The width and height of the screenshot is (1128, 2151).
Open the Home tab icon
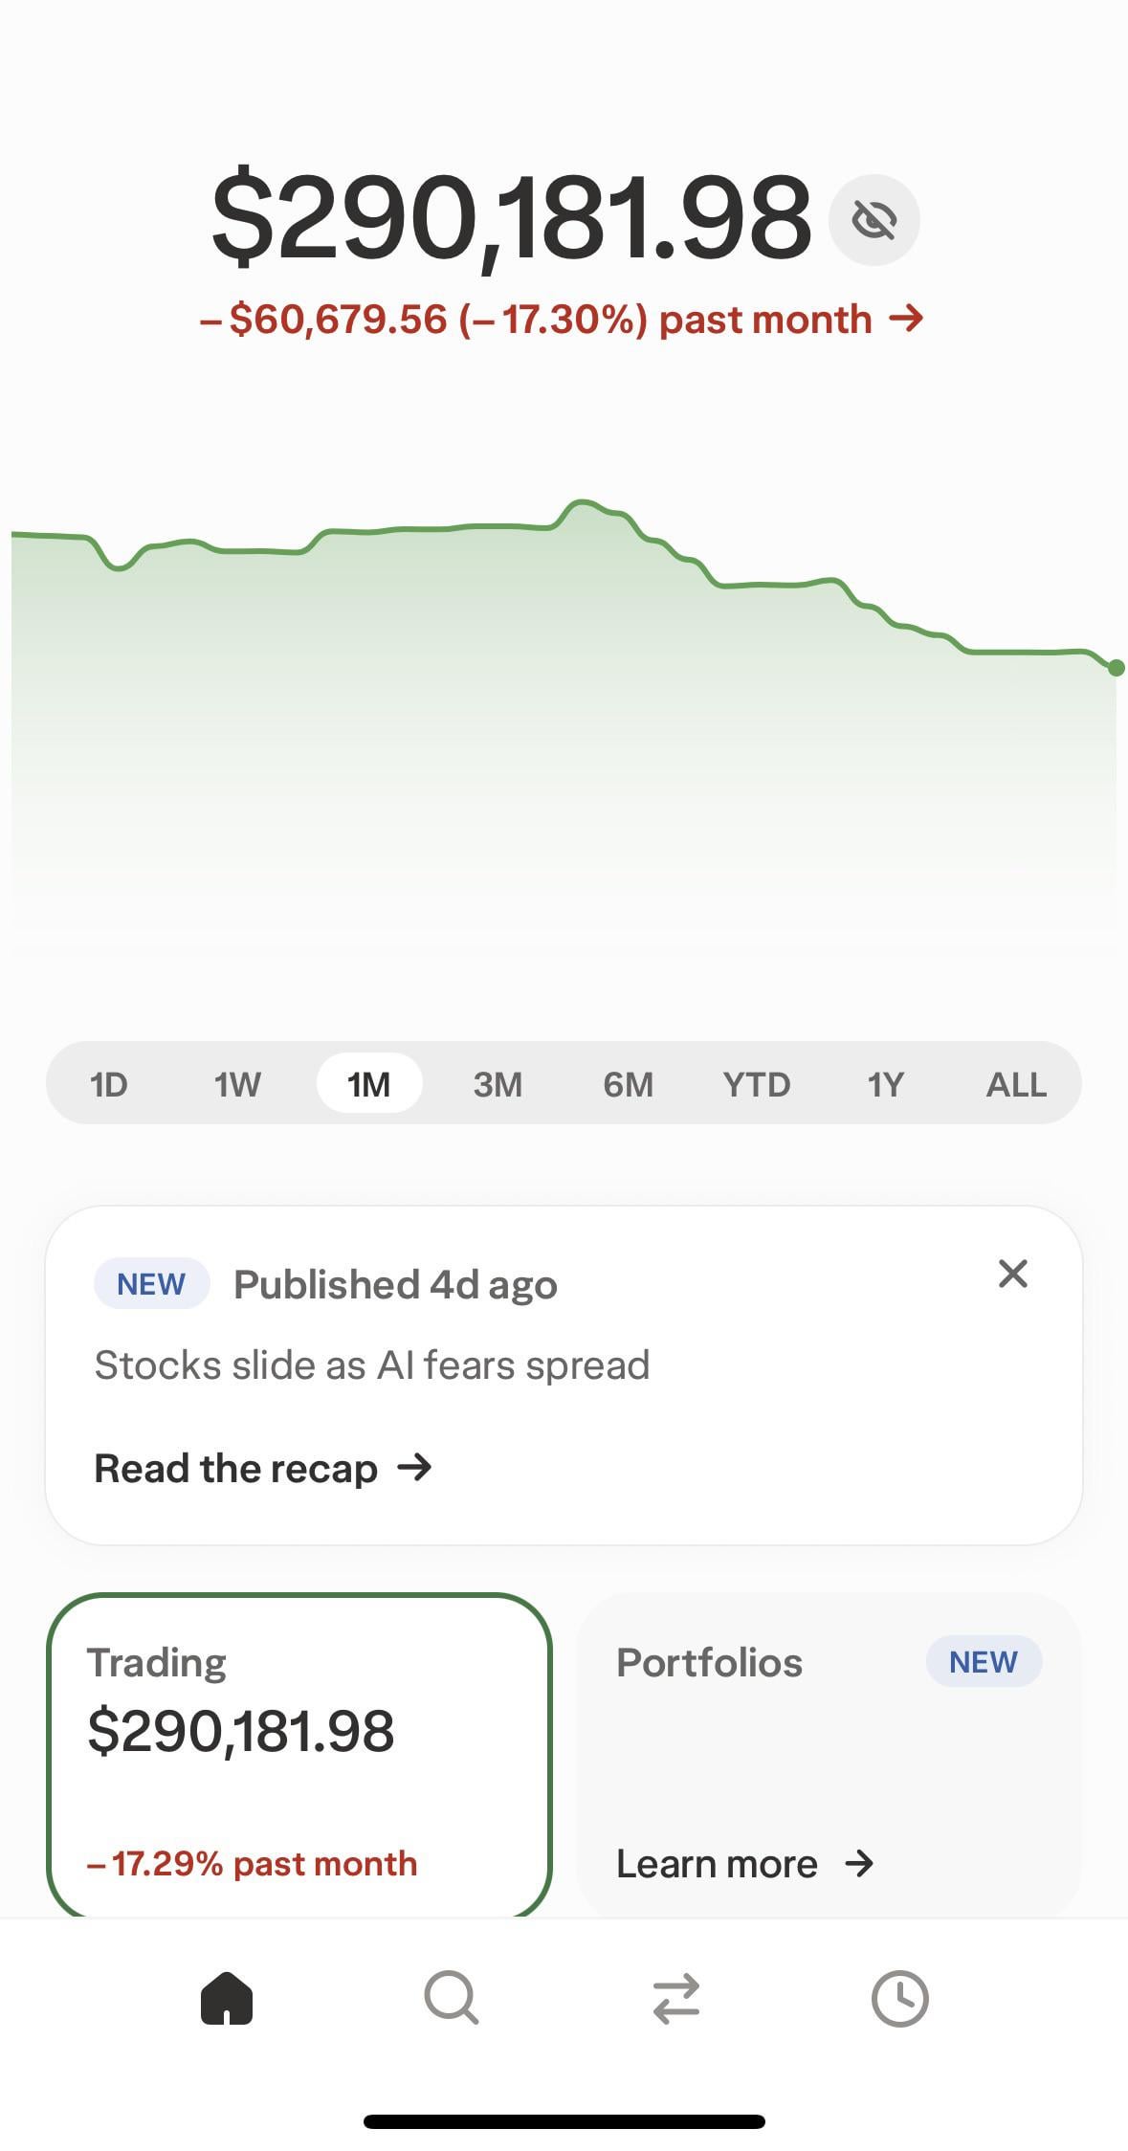[x=227, y=1998]
